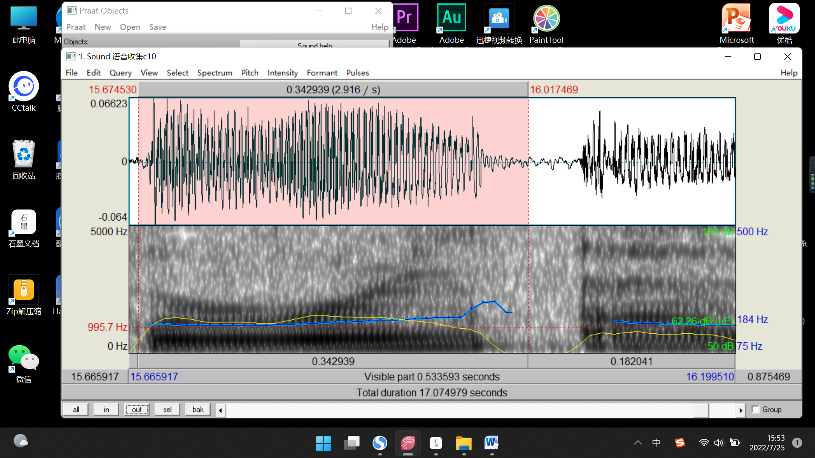Open the weather widget on taskbar
Viewport: 815px width, 458px height.
[20, 441]
